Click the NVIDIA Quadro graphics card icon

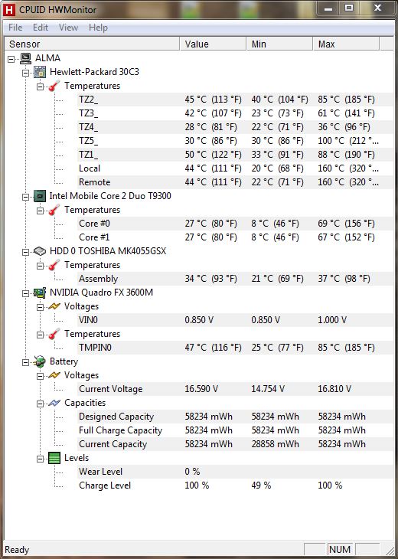point(40,293)
